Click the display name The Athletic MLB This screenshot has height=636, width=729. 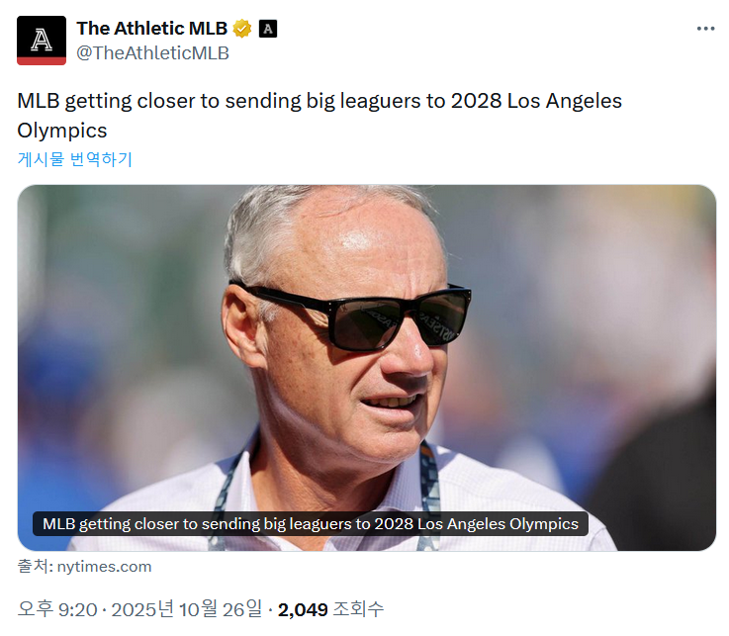click(x=151, y=28)
